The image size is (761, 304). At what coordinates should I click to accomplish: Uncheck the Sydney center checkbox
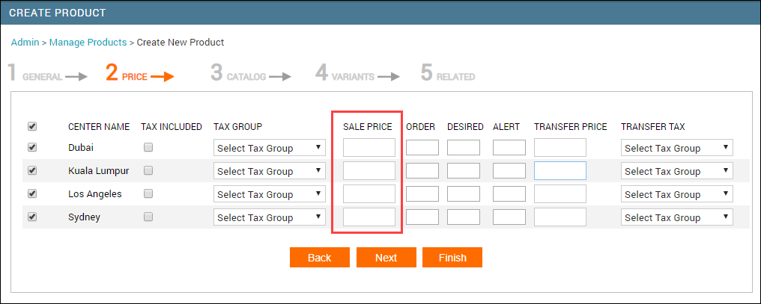tap(32, 217)
